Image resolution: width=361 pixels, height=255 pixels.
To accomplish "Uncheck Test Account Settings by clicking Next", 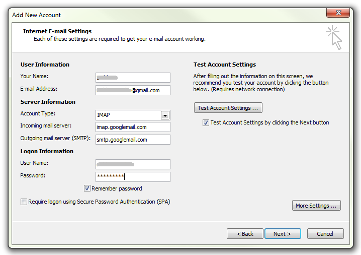I will pos(206,122).
